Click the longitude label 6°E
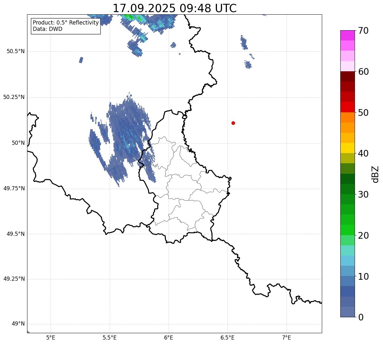The image size is (383, 344). 169,338
